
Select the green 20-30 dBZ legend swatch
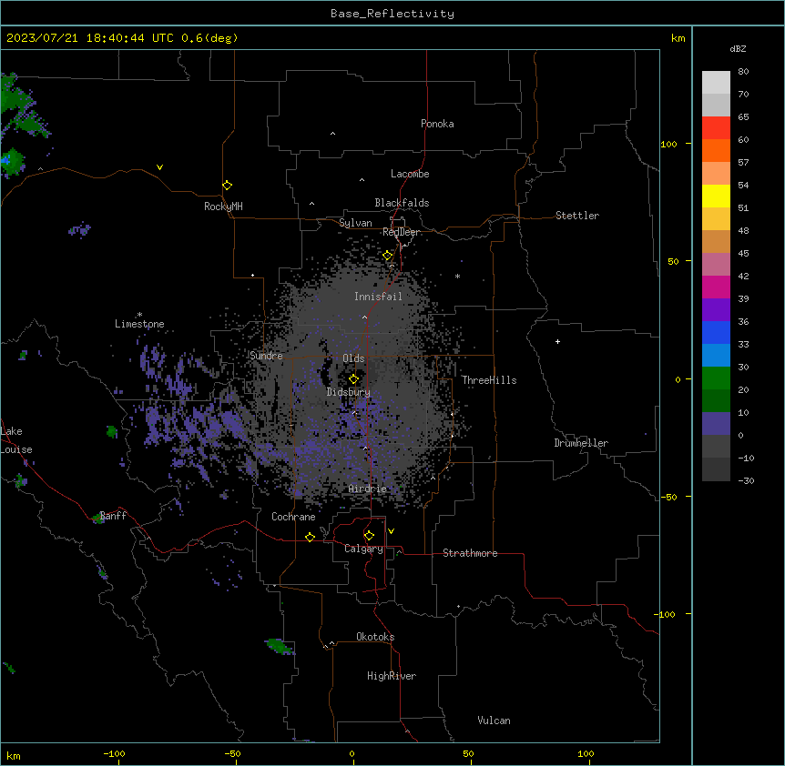click(716, 378)
